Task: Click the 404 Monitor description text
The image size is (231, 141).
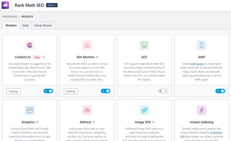Action: click(87, 72)
